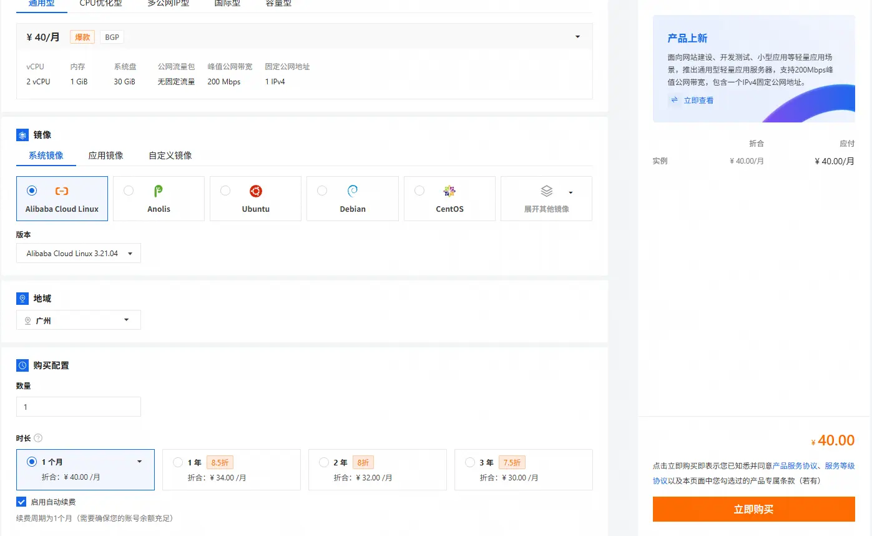Choose the 1年 duration radio button
The height and width of the screenshot is (536, 872).
click(x=178, y=462)
